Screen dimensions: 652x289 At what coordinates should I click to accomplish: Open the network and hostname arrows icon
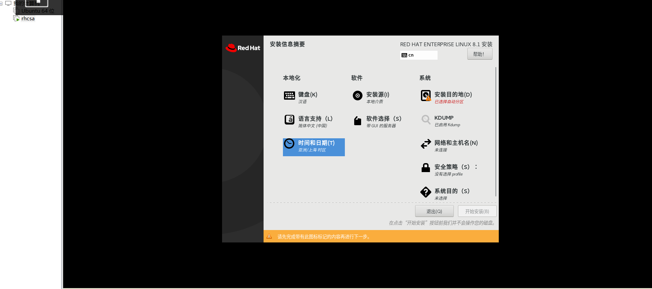426,144
